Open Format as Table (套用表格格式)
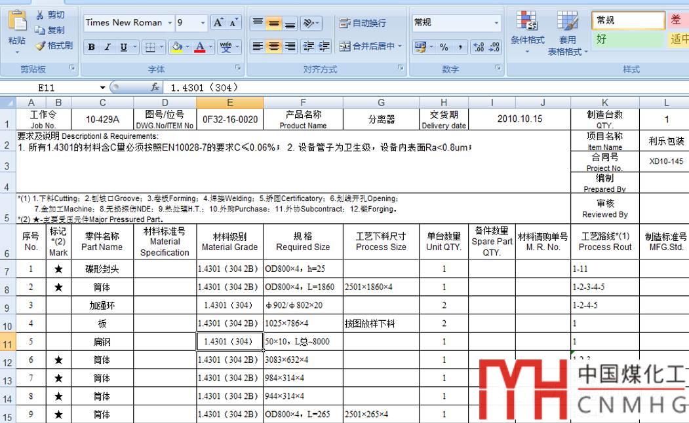Image resolution: width=689 pixels, height=423 pixels. 567,33
